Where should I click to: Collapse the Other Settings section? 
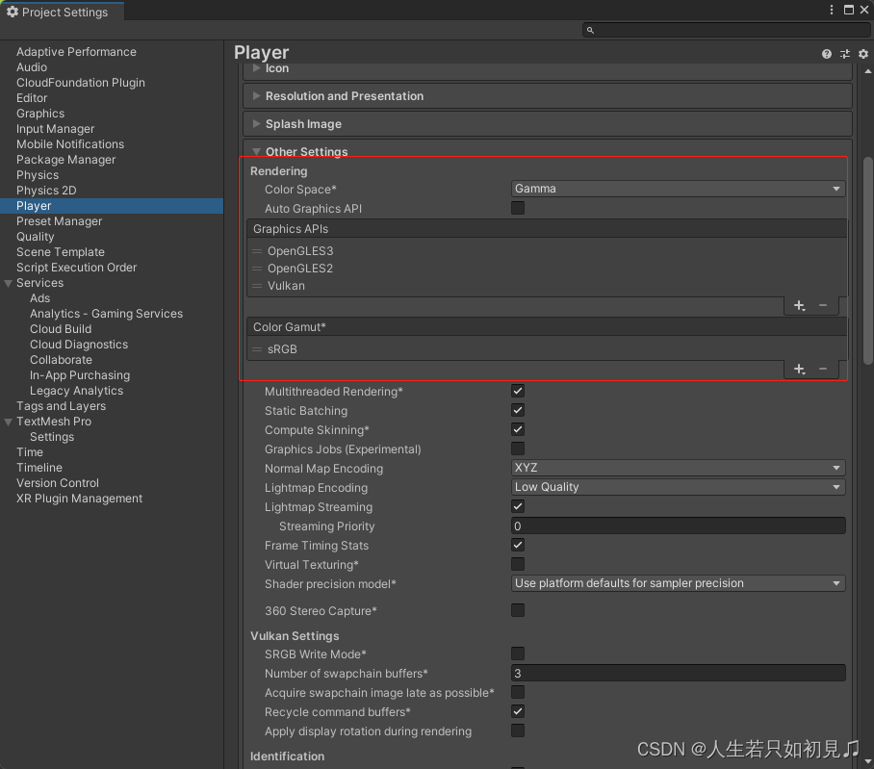tap(255, 150)
